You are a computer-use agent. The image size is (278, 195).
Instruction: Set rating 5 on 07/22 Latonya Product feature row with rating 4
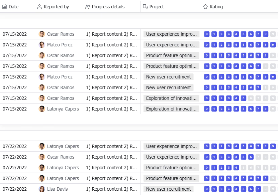pos(244,168)
